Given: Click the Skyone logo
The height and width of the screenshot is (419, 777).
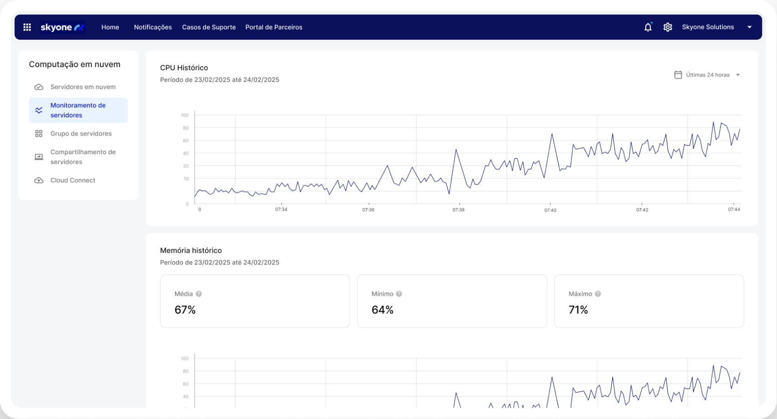Looking at the screenshot, I should (62, 27).
